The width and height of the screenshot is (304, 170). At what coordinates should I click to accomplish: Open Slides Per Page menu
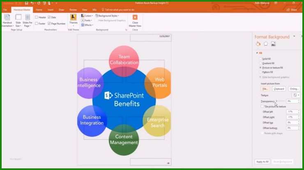(x=28, y=20)
